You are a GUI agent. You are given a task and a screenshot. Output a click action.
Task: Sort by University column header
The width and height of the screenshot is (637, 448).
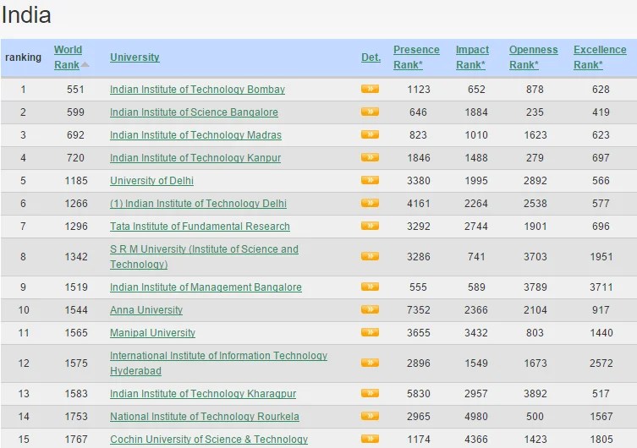point(135,57)
